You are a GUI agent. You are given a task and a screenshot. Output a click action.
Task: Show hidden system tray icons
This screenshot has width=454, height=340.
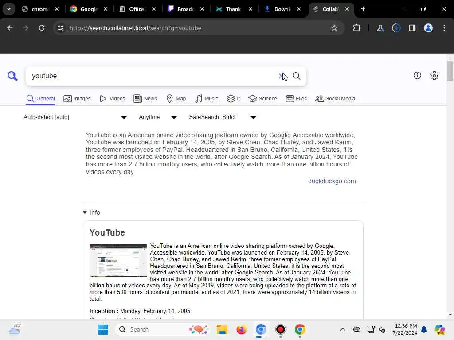click(343, 329)
